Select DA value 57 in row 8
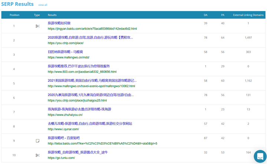This screenshot has width=267, height=164. [x=205, y=124]
